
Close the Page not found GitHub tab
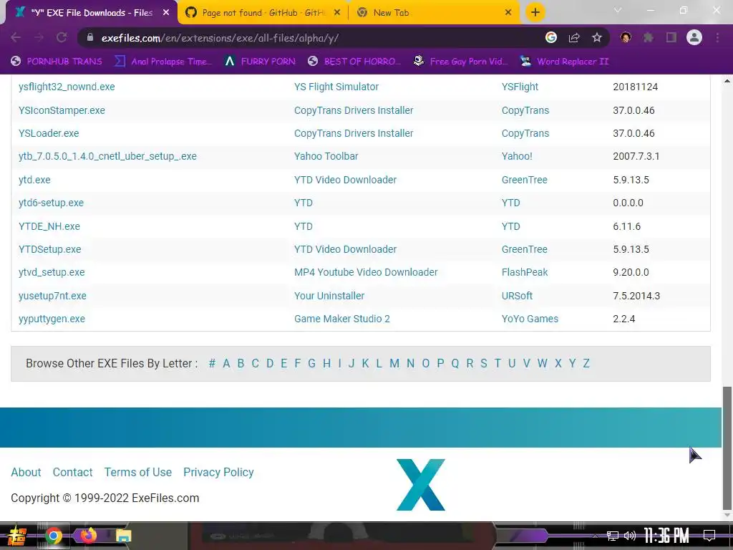pyautogui.click(x=337, y=13)
